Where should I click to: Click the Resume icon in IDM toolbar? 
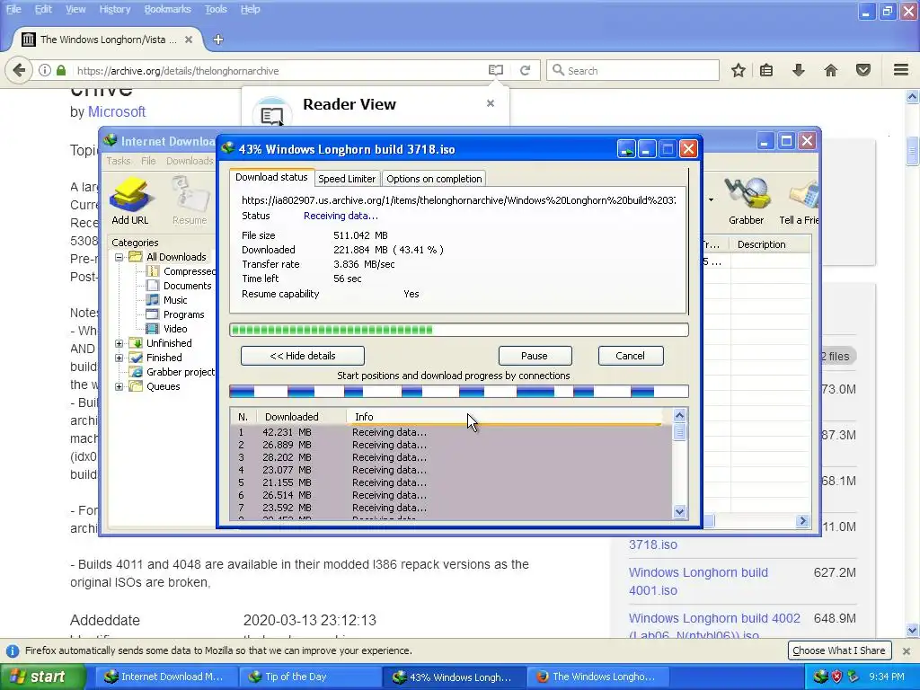pyautogui.click(x=190, y=200)
